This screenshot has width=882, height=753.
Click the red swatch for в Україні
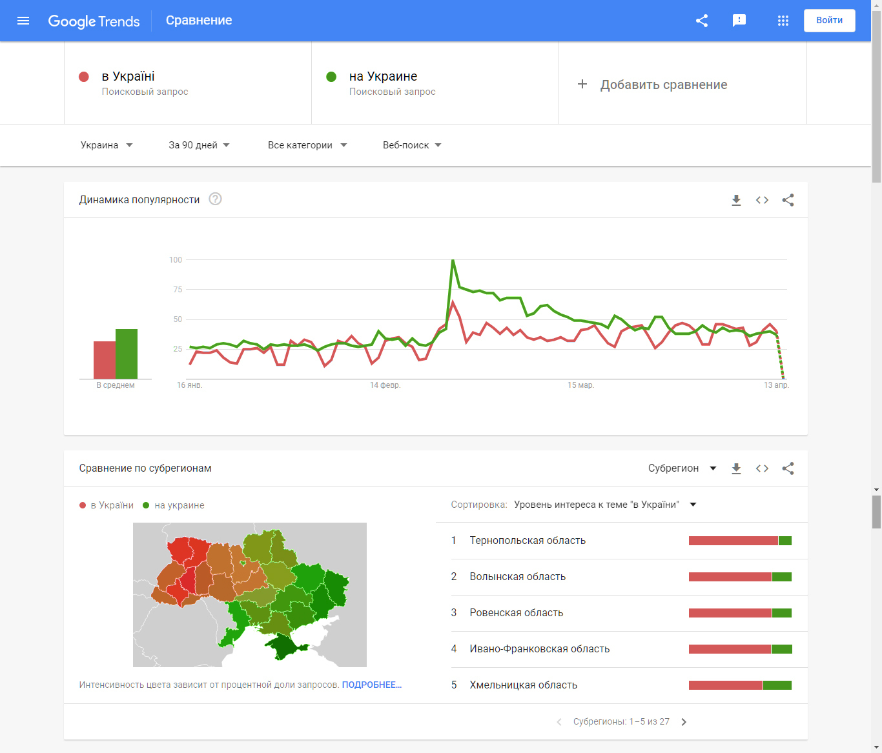[84, 77]
